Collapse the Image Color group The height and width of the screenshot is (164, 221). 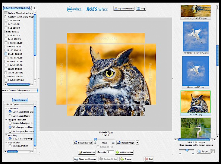click(6, 142)
